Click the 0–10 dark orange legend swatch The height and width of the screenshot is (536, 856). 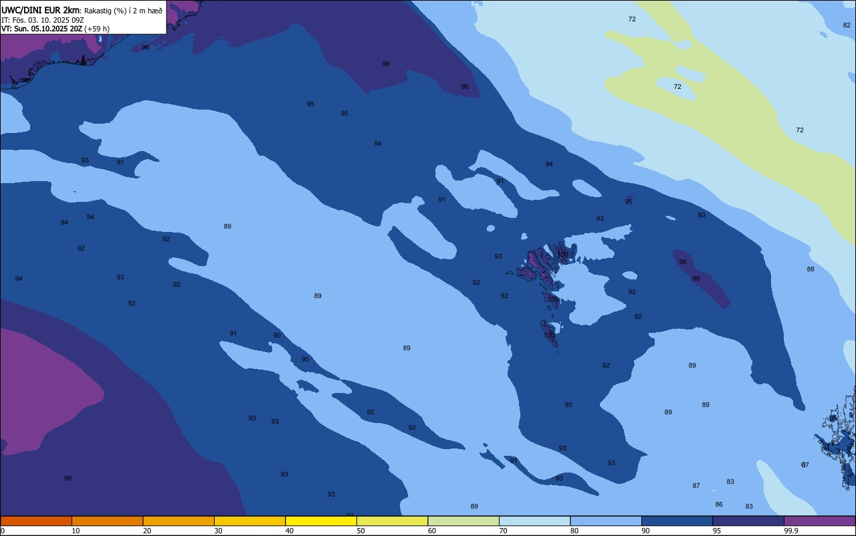click(36, 521)
